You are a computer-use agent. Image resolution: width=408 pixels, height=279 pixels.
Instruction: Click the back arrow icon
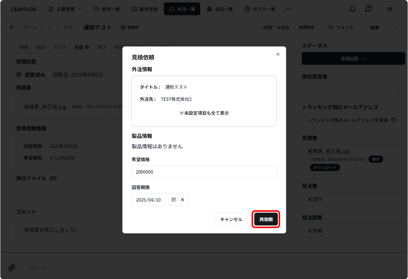(12, 27)
